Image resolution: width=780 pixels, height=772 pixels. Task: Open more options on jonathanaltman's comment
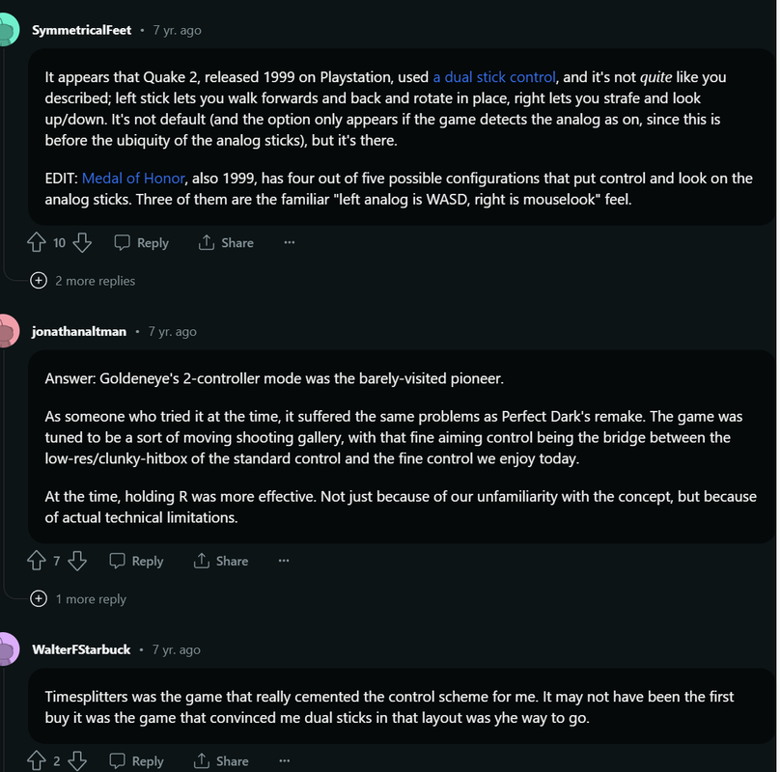(x=284, y=561)
